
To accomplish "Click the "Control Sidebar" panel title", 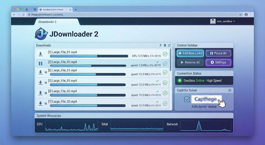I will [x=187, y=45].
